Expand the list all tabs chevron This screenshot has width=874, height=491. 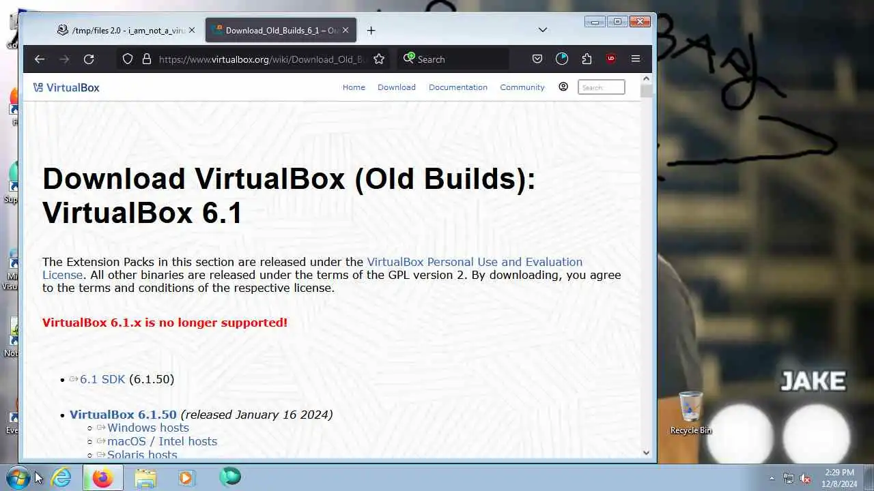(x=543, y=30)
